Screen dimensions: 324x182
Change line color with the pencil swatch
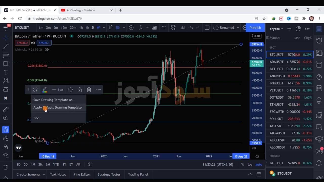point(45,89)
